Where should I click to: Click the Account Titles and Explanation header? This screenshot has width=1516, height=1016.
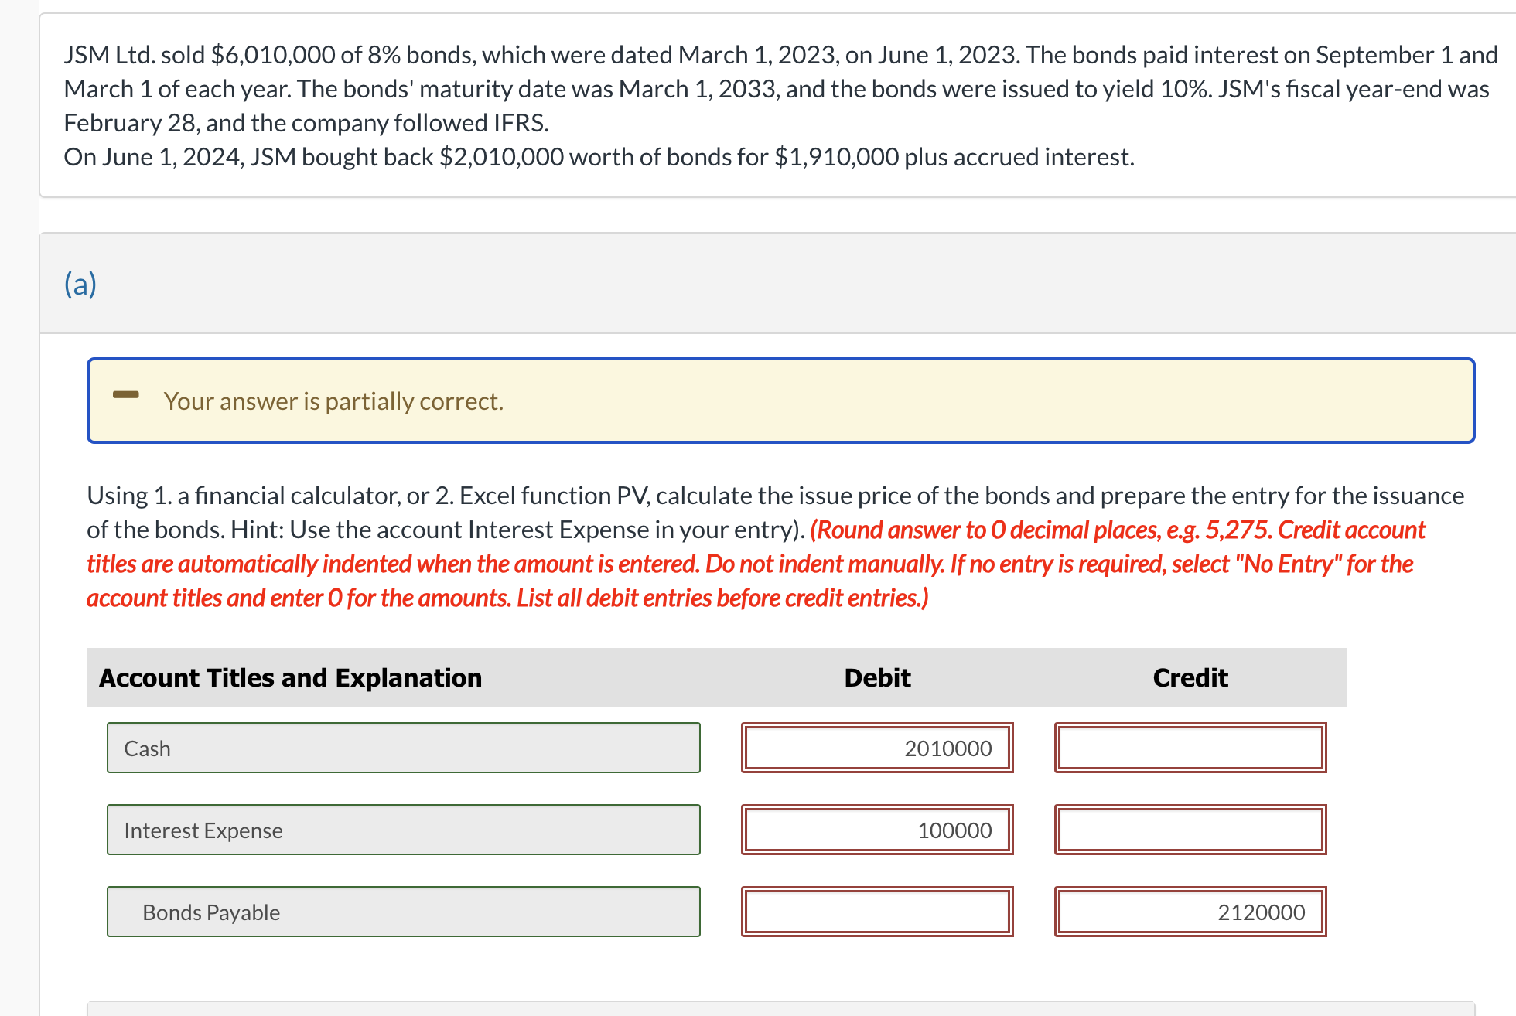291,677
